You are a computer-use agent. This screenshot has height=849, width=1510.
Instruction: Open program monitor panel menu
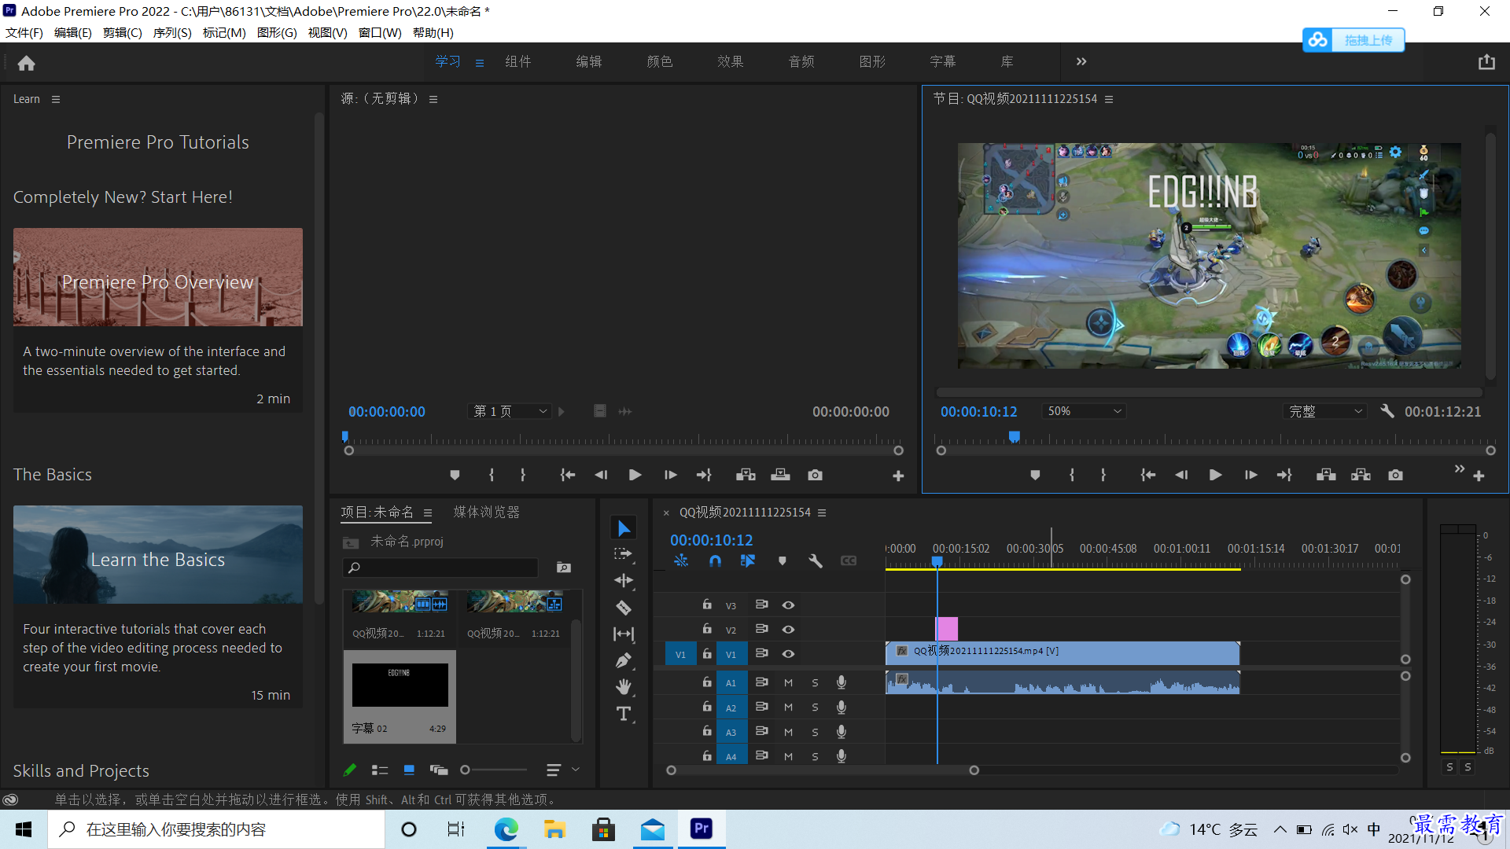pos(1109,99)
